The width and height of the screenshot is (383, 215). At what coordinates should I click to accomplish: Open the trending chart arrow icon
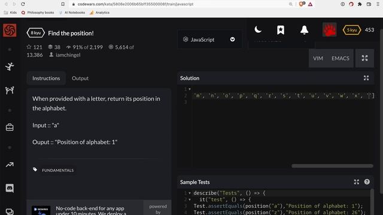click(x=10, y=165)
